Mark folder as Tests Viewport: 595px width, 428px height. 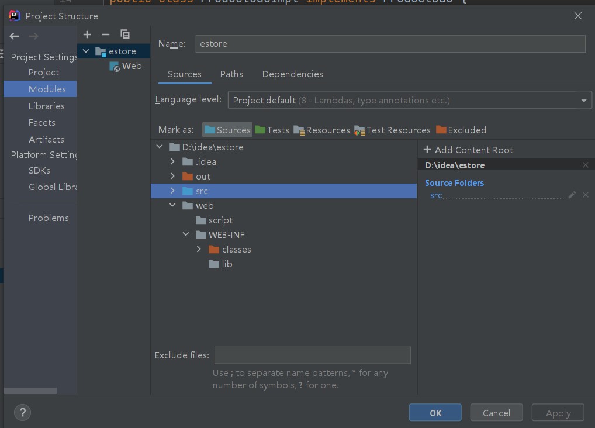coord(272,130)
